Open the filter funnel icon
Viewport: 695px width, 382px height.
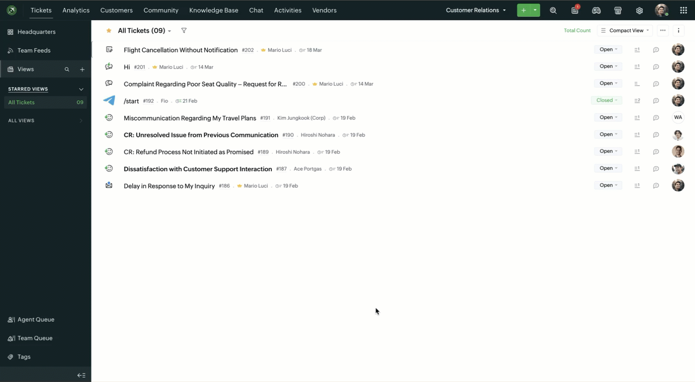(x=184, y=30)
